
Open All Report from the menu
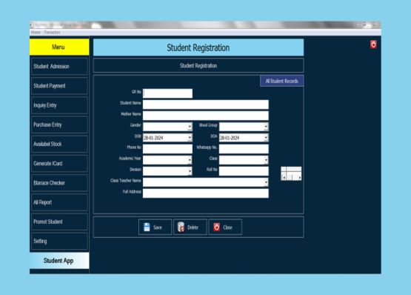(59, 202)
